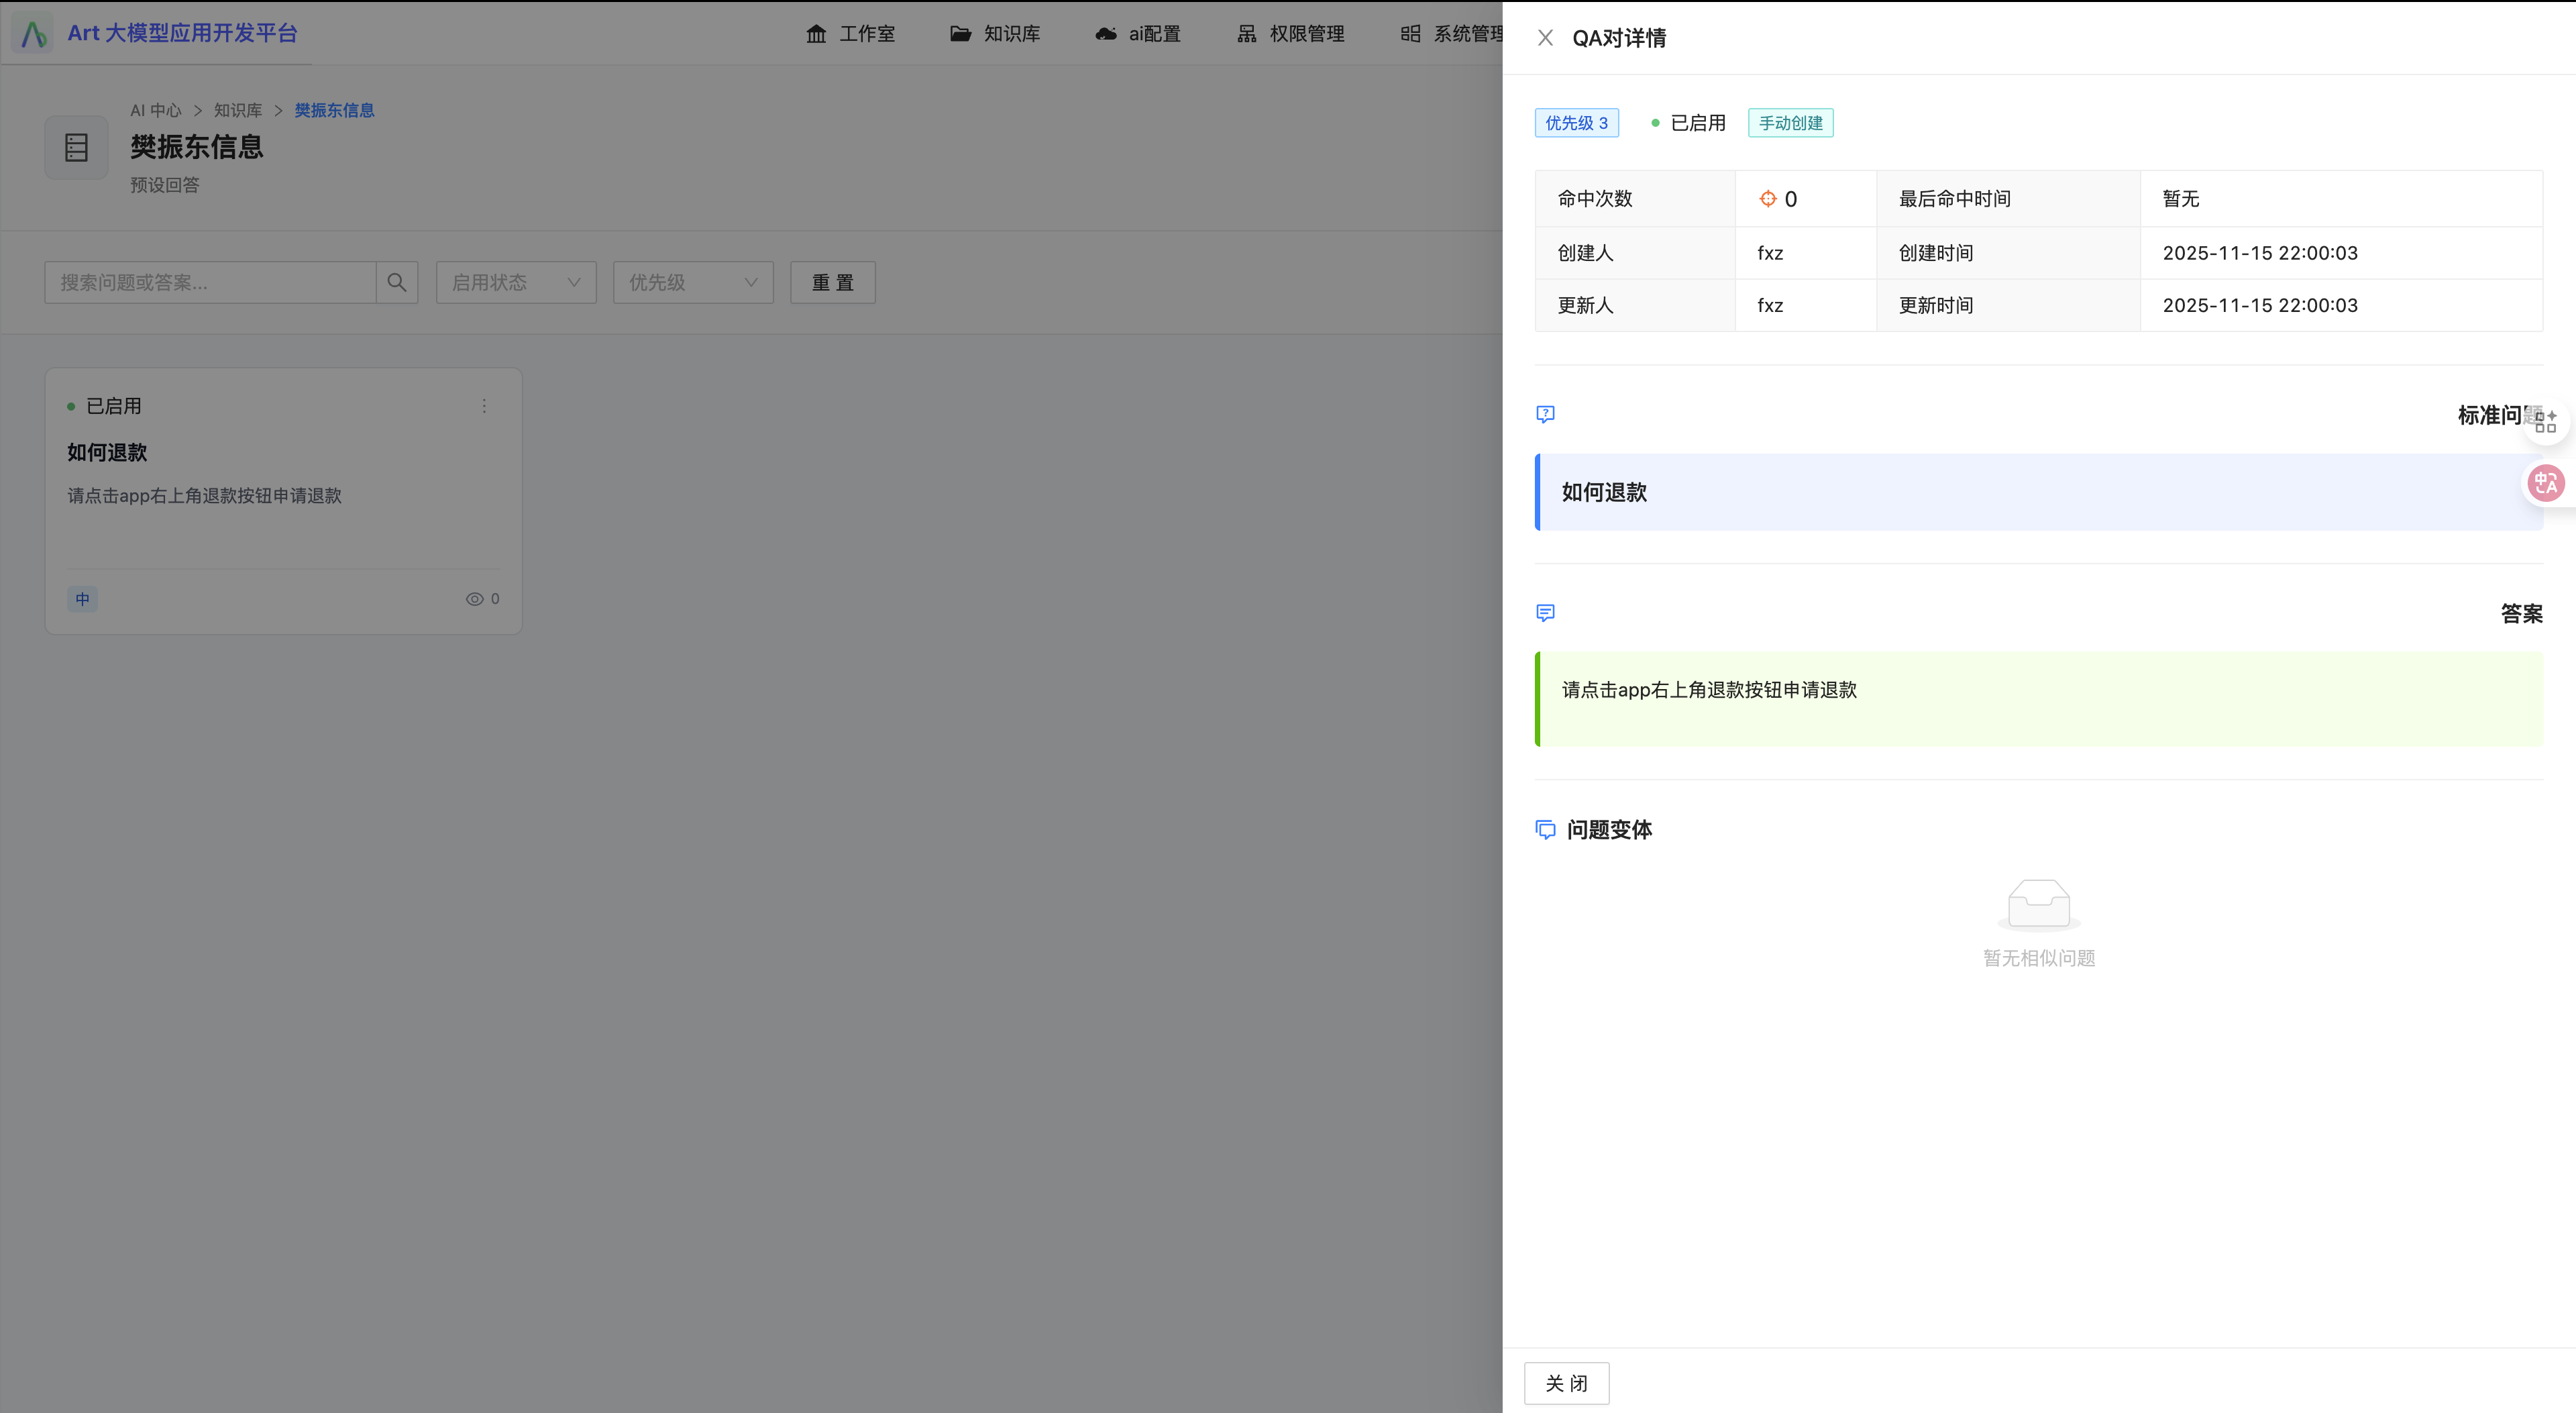Image resolution: width=2576 pixels, height=1413 pixels.
Task: Close the QA对详情 drawer with X icon
Action: coord(1545,38)
